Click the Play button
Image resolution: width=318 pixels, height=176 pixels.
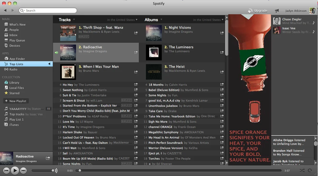coord(15,170)
